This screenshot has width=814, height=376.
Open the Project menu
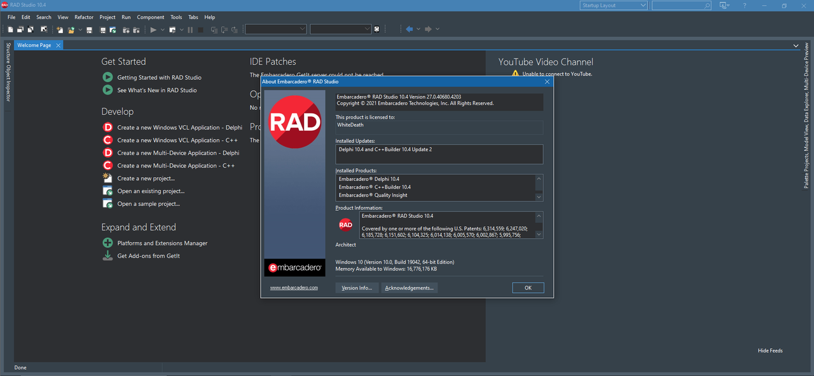point(107,17)
